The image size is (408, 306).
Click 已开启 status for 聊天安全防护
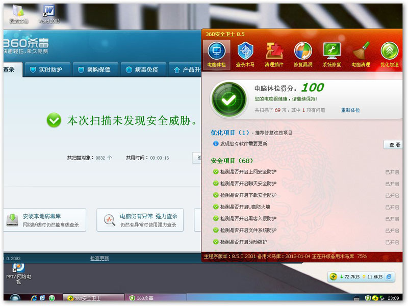(x=392, y=184)
